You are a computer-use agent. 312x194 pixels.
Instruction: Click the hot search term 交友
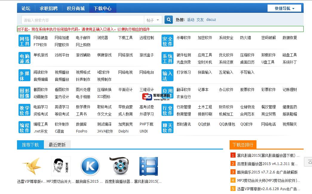tap(200, 20)
